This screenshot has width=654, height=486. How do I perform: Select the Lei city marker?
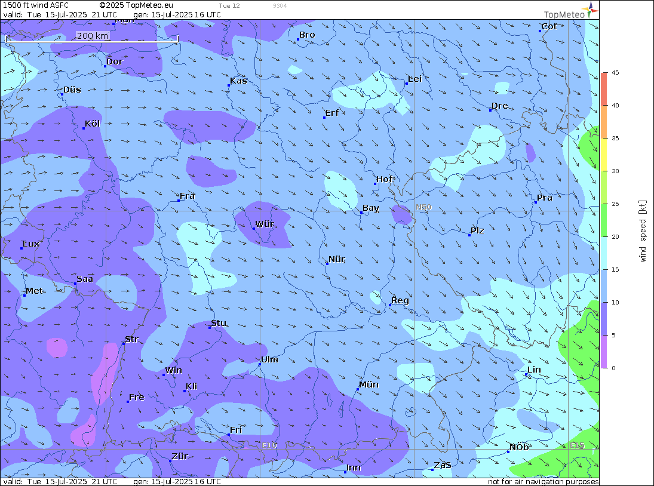[x=407, y=84]
